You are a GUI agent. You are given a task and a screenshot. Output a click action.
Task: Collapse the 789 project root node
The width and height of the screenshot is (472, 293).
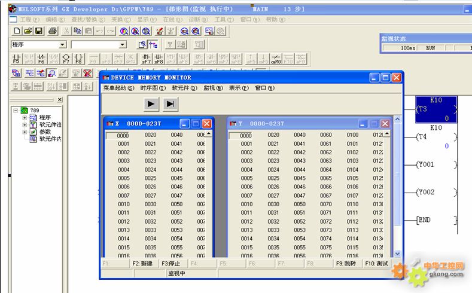pos(16,111)
